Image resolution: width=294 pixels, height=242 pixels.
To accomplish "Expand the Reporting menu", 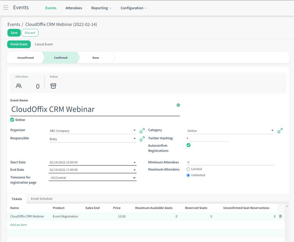I will tap(101, 8).
